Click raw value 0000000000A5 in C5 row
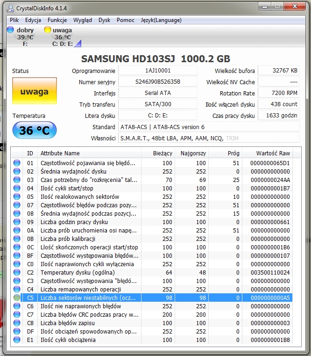 (270, 298)
